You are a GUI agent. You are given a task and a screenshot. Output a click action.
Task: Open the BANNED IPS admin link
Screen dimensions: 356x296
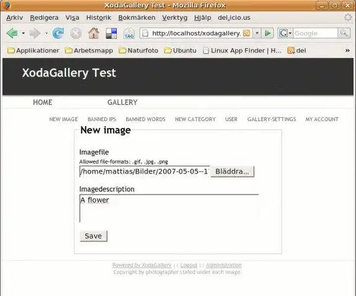point(102,119)
